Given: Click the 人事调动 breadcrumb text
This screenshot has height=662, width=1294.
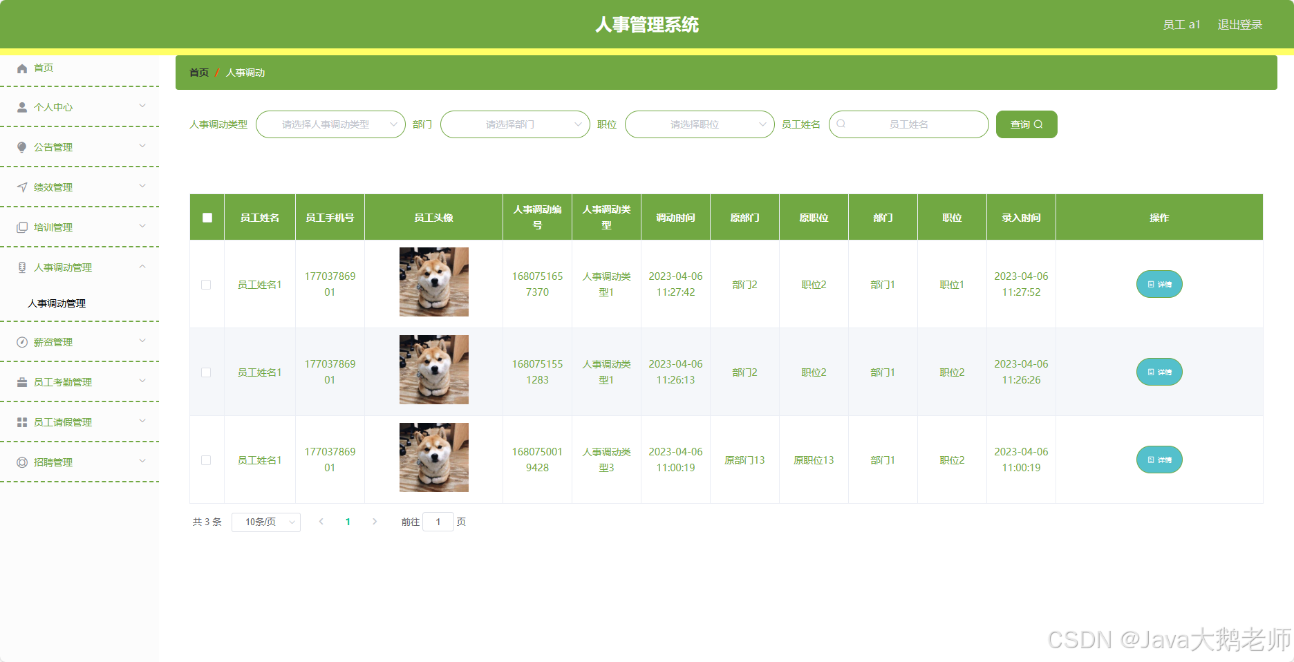Looking at the screenshot, I should pyautogui.click(x=245, y=73).
